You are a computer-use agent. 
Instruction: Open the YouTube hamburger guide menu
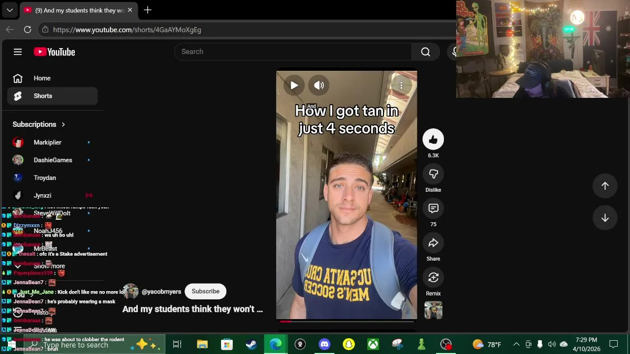(18, 52)
